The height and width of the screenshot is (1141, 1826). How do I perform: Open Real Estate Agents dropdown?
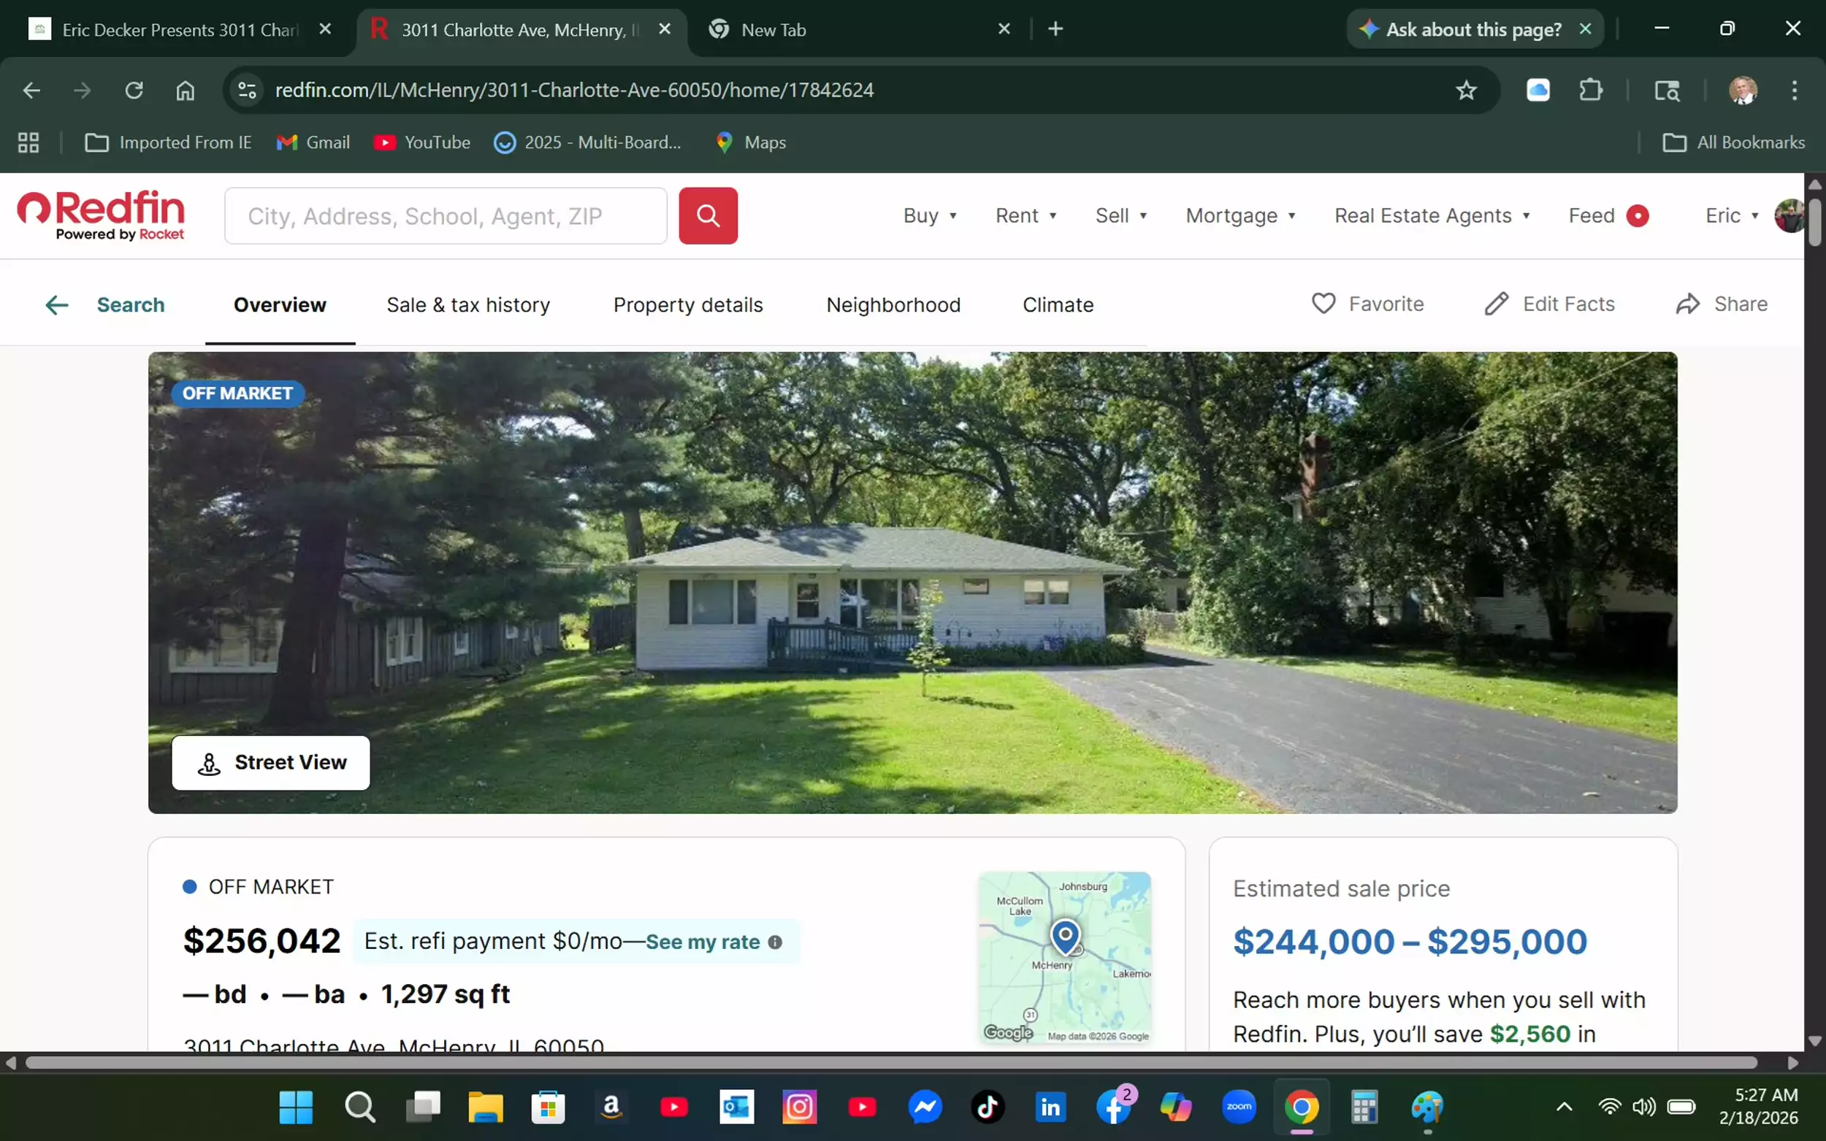point(1431,216)
